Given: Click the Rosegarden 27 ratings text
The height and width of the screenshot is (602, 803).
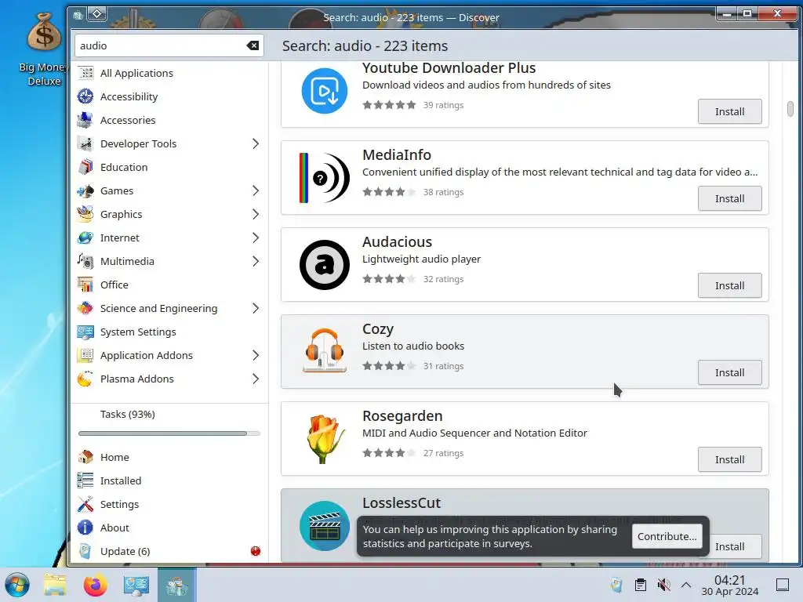Looking at the screenshot, I should click(443, 453).
